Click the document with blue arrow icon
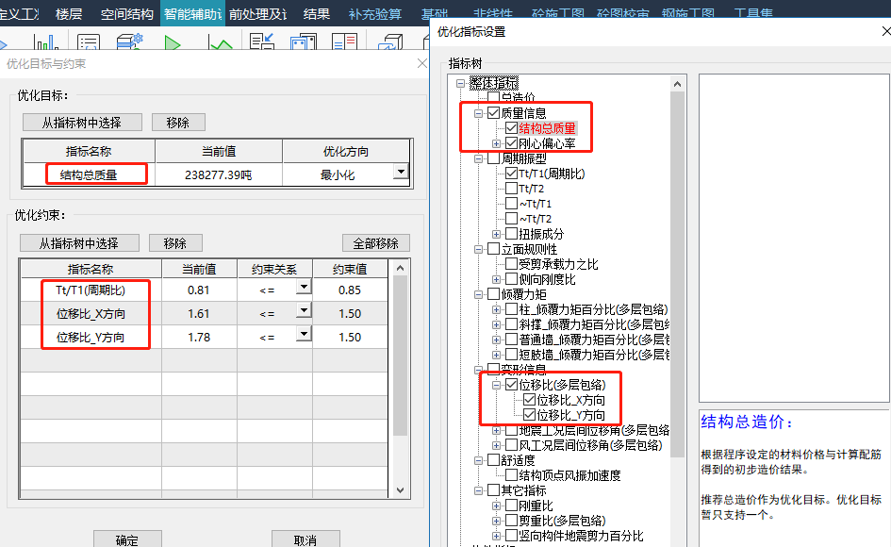This screenshot has width=891, height=547. click(262, 43)
